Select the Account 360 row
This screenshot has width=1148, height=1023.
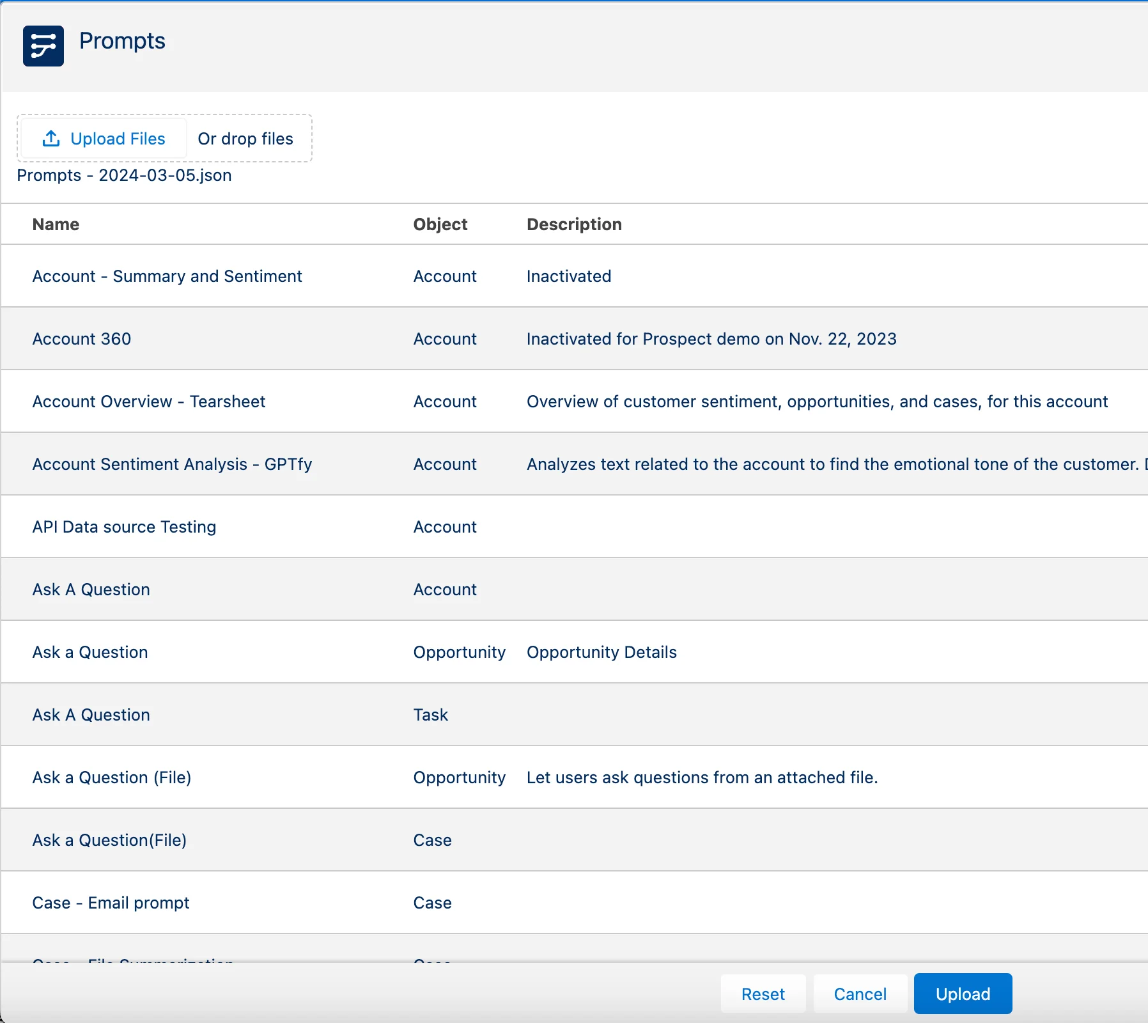574,339
